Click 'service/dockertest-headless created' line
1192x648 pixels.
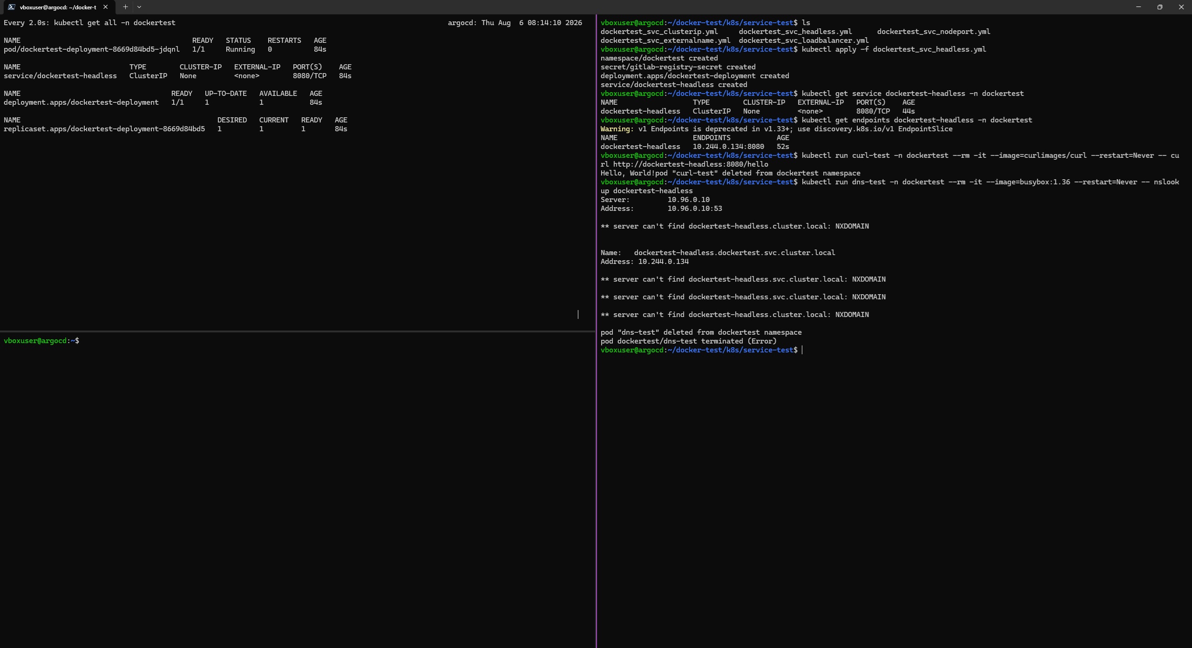[x=674, y=85]
